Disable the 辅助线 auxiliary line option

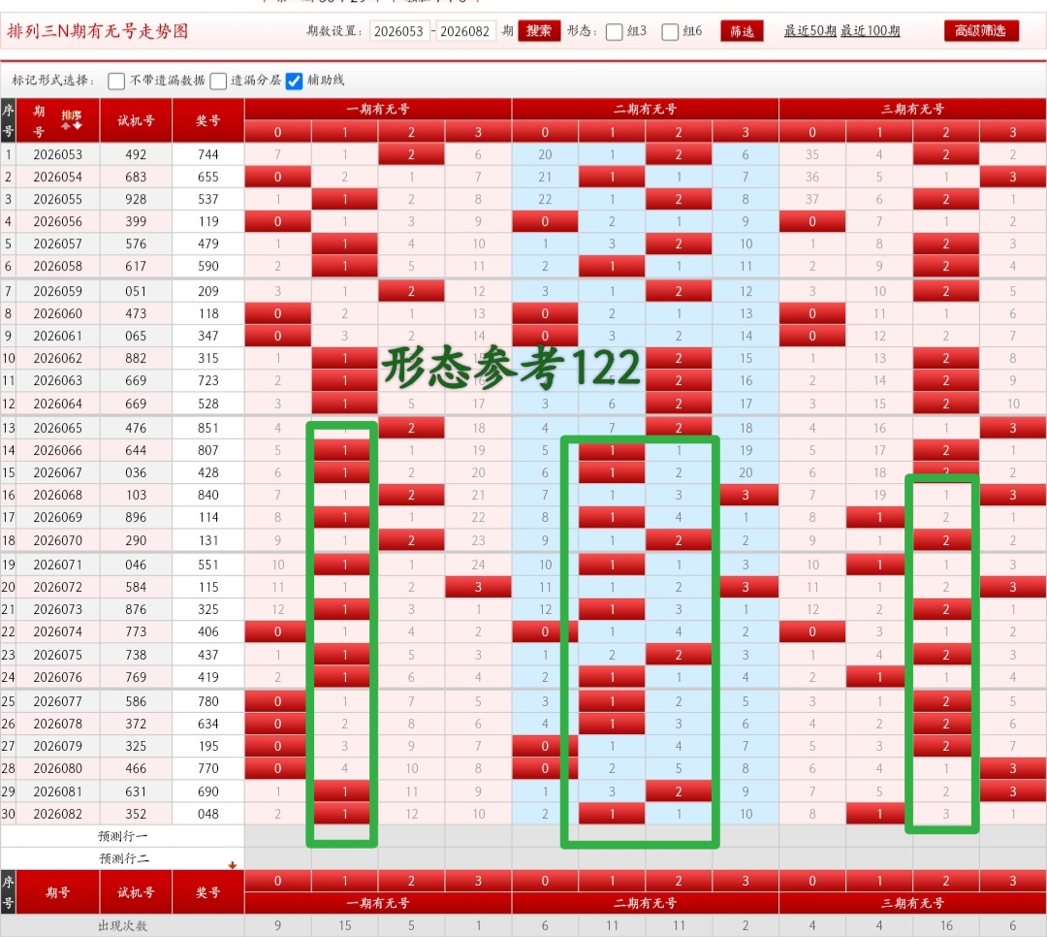point(294,81)
